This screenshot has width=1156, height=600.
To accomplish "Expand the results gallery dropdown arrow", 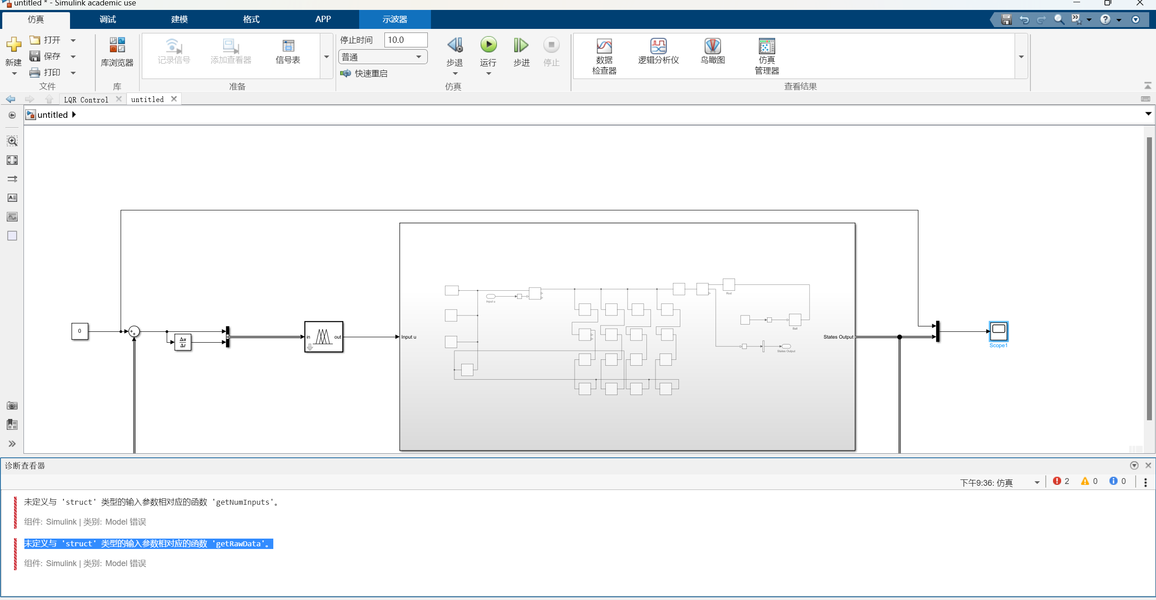I will pos(1021,57).
